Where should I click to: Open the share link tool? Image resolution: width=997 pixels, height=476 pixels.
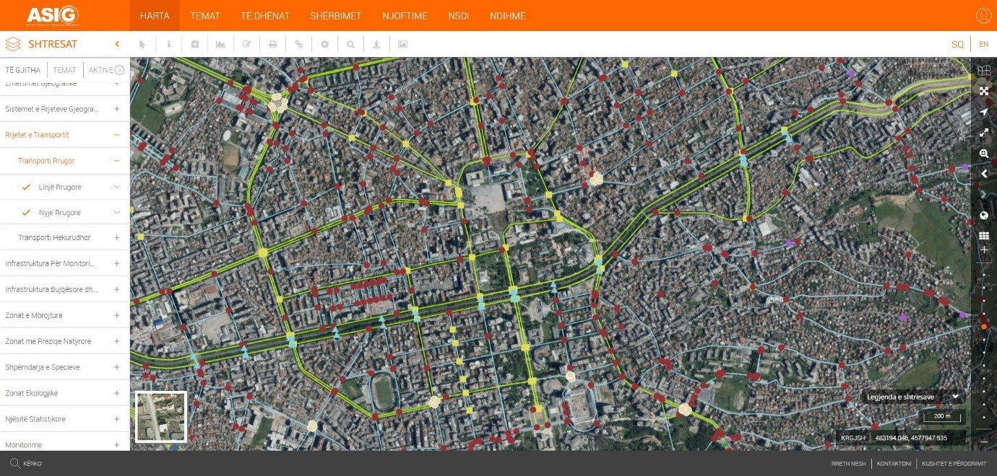click(298, 44)
